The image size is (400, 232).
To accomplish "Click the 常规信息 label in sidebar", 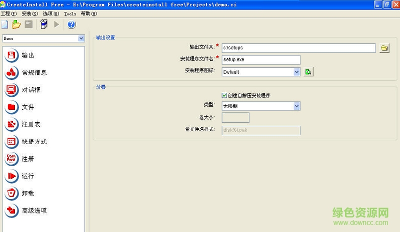I will tap(34, 72).
